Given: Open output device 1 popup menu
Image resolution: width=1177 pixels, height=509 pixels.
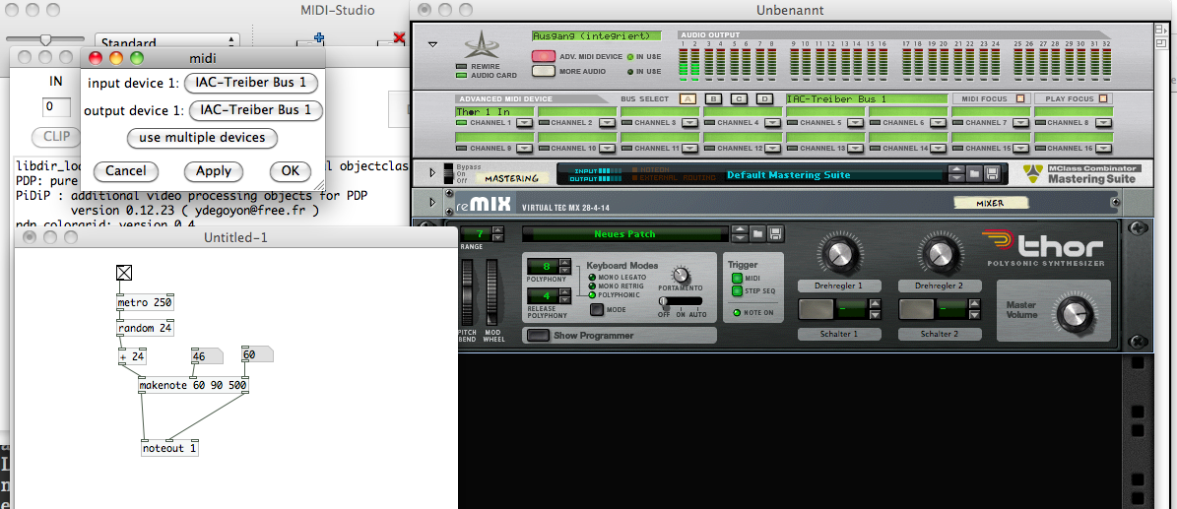Looking at the screenshot, I should pos(256,110).
